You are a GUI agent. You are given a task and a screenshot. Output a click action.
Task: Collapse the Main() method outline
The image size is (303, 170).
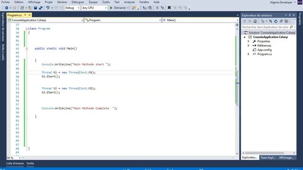click(27, 49)
